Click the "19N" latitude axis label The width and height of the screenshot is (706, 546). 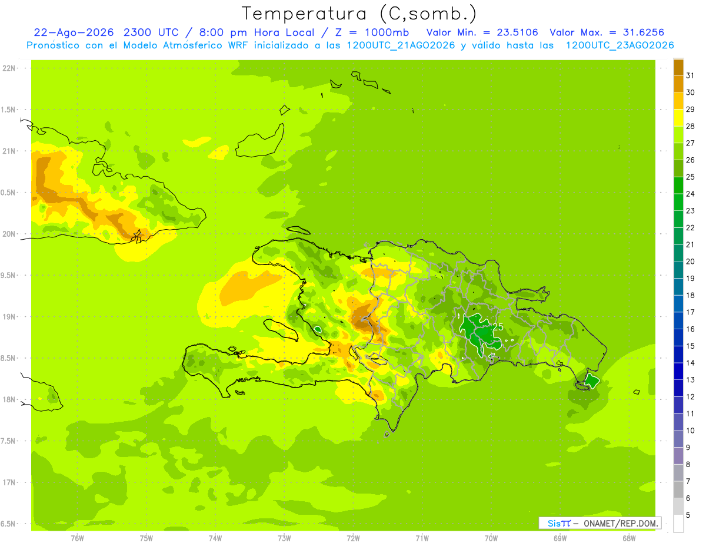click(x=9, y=317)
